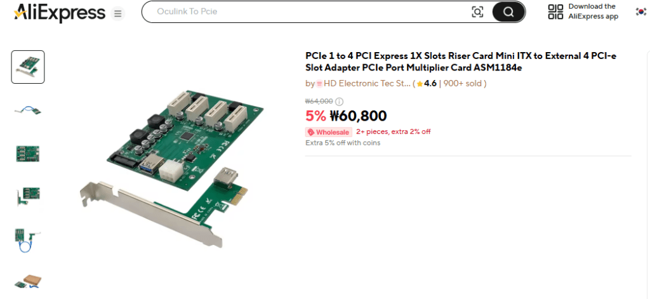Click the original price info icon
Image resolution: width=650 pixels, height=299 pixels.
[339, 102]
